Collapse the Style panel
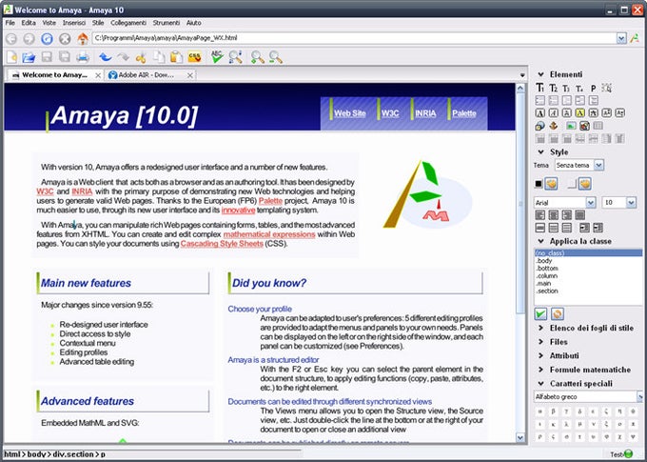 point(540,152)
